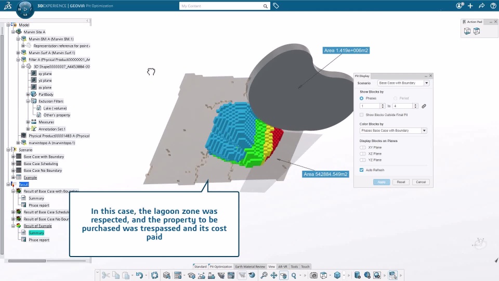Click the Share arrow icon
The width and height of the screenshot is (499, 281).
(482, 6)
